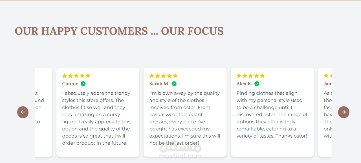361x163 pixels.
Task: Click the verified badge beside Connie
Action: (x=83, y=84)
